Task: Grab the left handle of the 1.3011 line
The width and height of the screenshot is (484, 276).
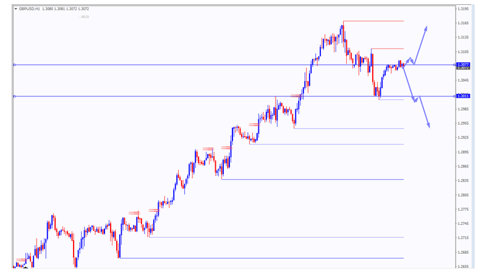Action: click(14, 96)
